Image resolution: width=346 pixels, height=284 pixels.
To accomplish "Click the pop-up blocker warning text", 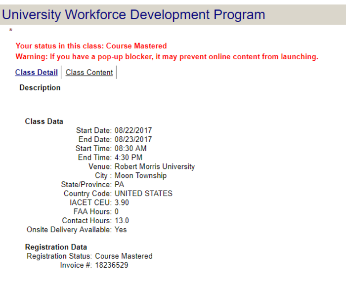I will (167, 57).
